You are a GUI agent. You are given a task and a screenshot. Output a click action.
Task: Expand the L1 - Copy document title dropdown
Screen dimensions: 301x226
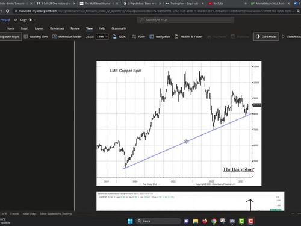pyautogui.click(x=34, y=20)
